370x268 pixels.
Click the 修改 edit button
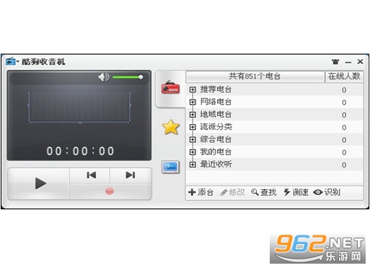click(x=232, y=192)
